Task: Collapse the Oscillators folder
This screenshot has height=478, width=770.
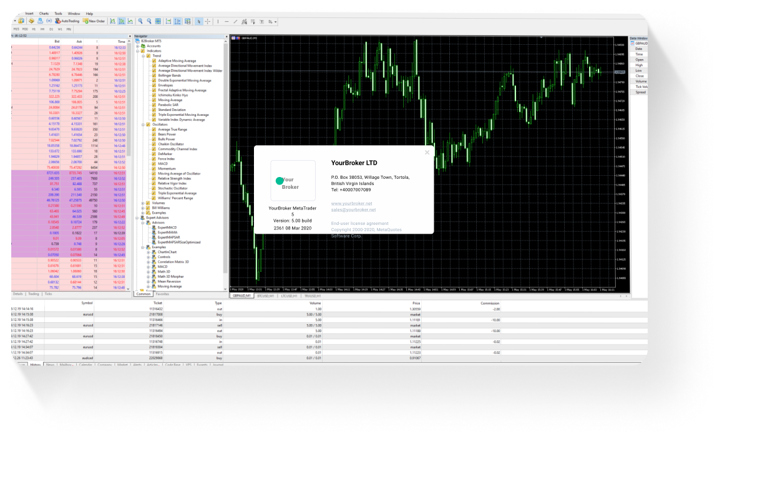Action: tap(143, 124)
